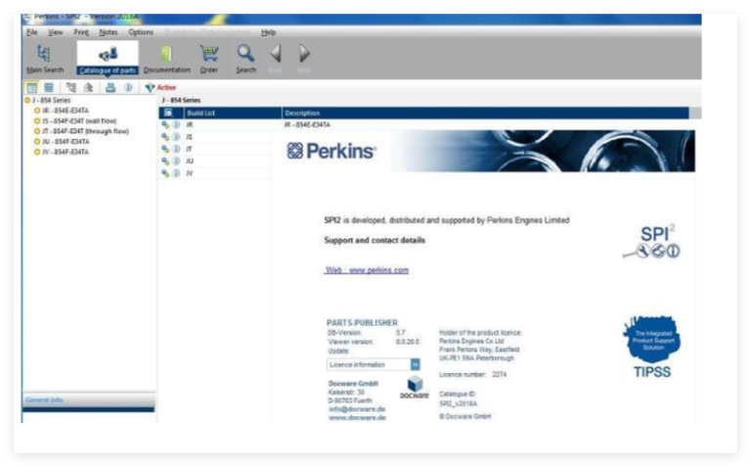The height and width of the screenshot is (467, 751).
Task: Select JT - 854F-E34T (through flow) in tree
Action: (x=86, y=131)
